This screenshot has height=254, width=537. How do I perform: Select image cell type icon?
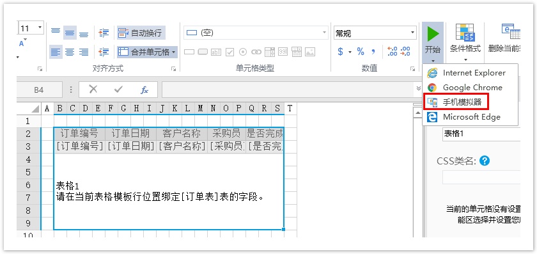310,52
